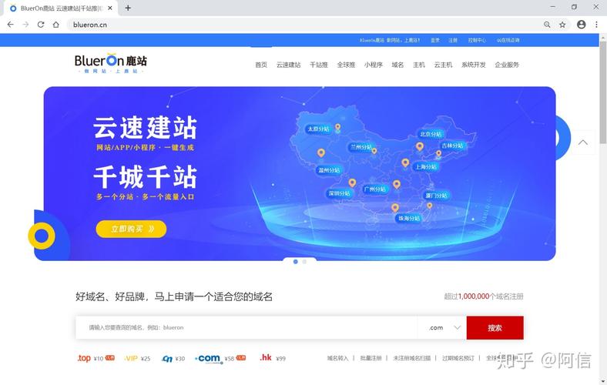Click the .top domain price item
This screenshot has width=607, height=385.
click(x=96, y=358)
